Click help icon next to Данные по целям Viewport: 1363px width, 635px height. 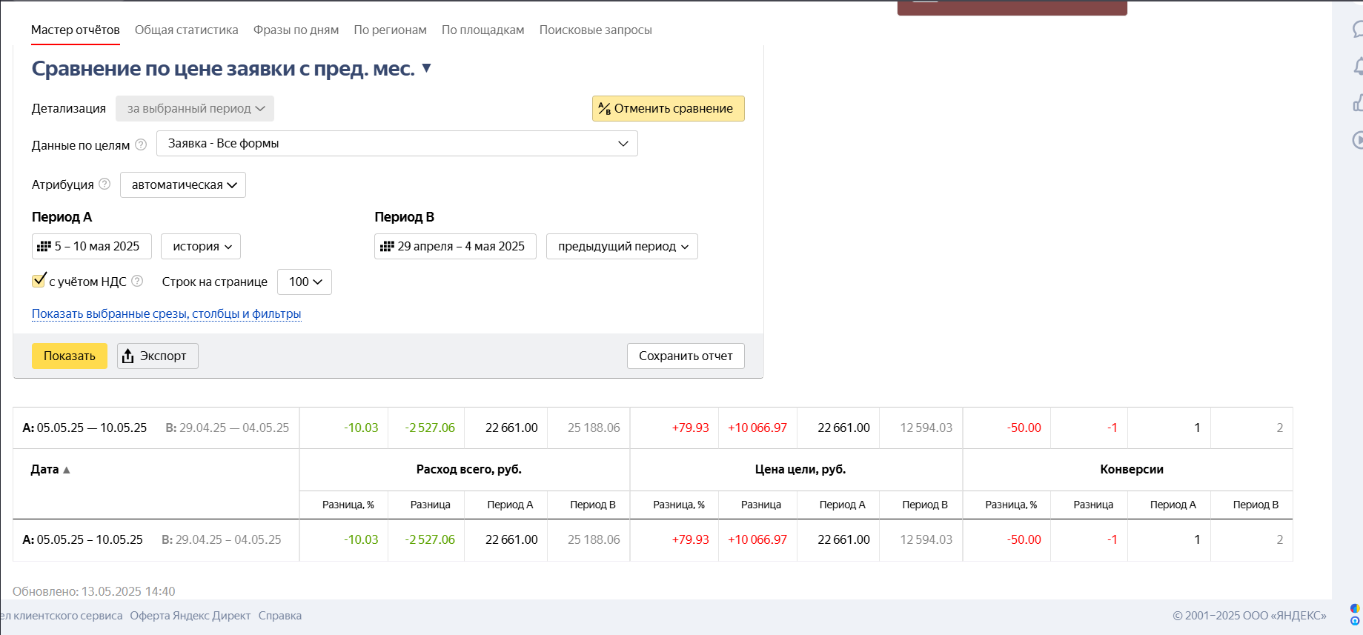(141, 144)
